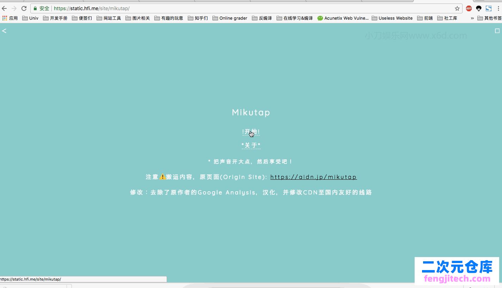
Task: Open the blue square extension icon
Action: [489, 8]
